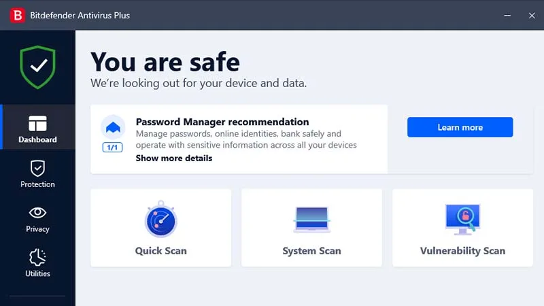
Task: Click the Bitdefender Antivirus Plus title text
Action: 80,16
